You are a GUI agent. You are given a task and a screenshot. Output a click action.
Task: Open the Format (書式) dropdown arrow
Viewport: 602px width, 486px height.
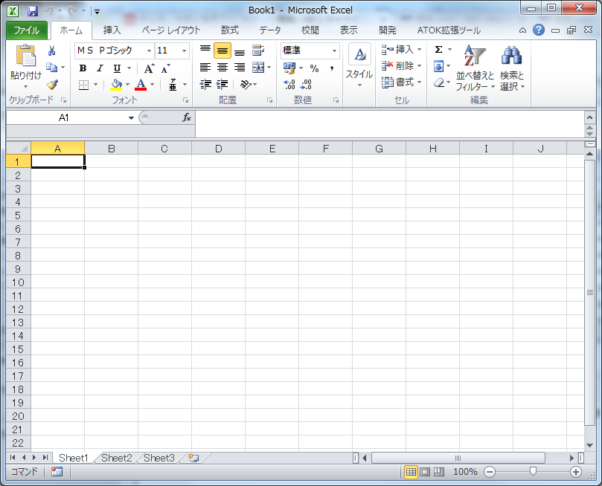419,82
